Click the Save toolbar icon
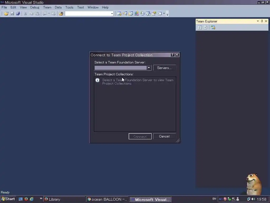The height and width of the screenshot is (203, 270). pos(12,13)
